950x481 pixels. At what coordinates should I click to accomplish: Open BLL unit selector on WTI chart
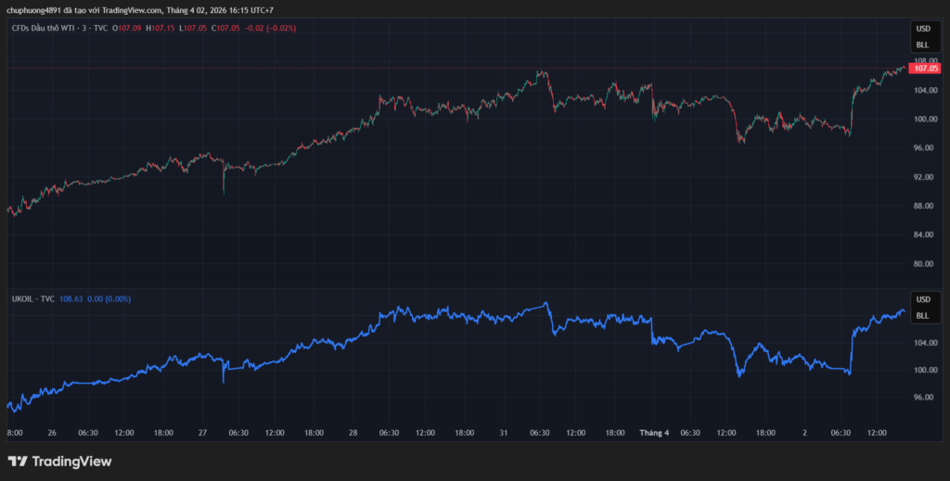pyautogui.click(x=922, y=44)
